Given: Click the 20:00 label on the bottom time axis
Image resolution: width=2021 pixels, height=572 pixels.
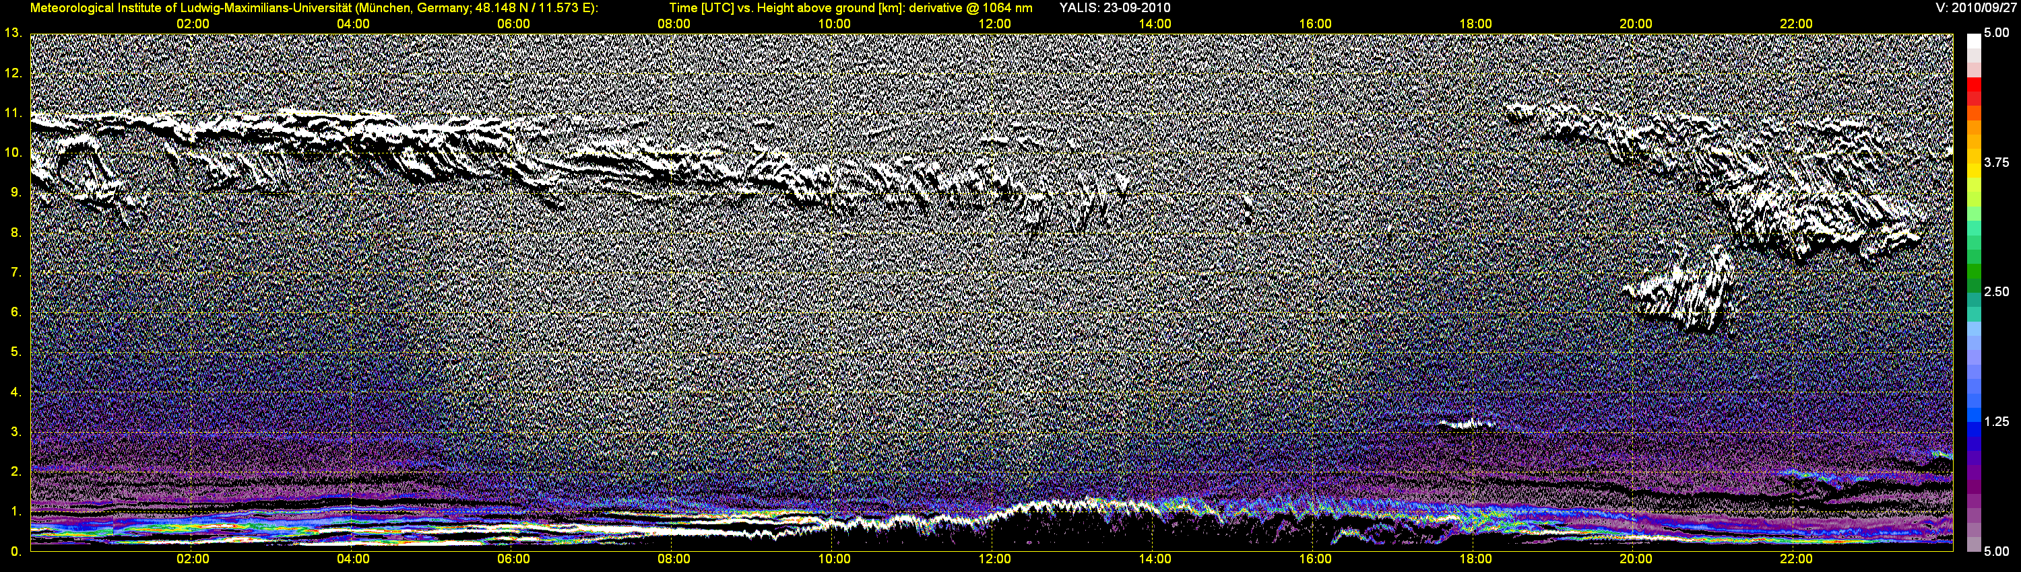Looking at the screenshot, I should pyautogui.click(x=1636, y=559).
